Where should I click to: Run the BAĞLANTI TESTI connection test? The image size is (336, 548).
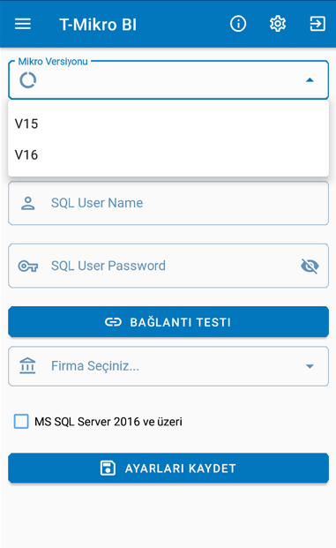[x=168, y=322]
